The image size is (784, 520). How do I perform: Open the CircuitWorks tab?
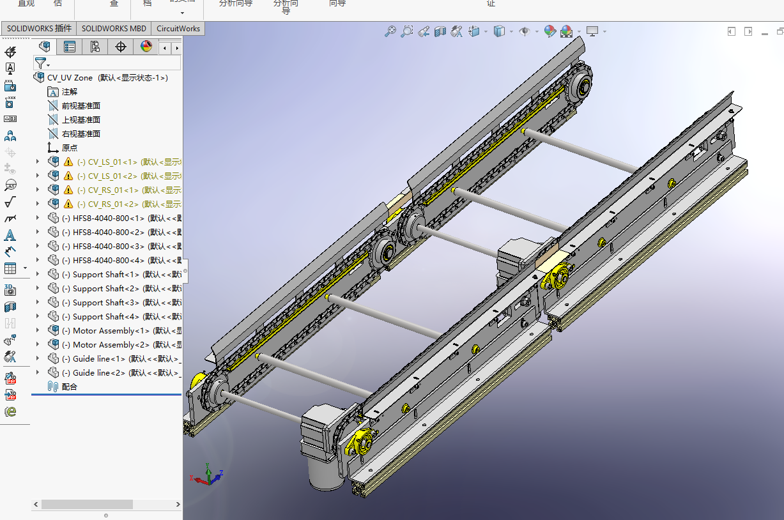[178, 28]
